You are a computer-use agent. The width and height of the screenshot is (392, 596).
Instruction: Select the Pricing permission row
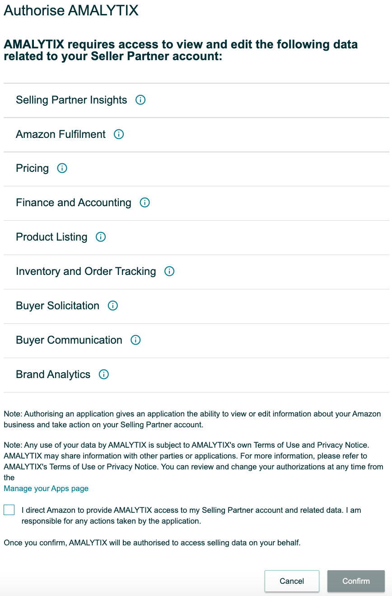coord(32,168)
